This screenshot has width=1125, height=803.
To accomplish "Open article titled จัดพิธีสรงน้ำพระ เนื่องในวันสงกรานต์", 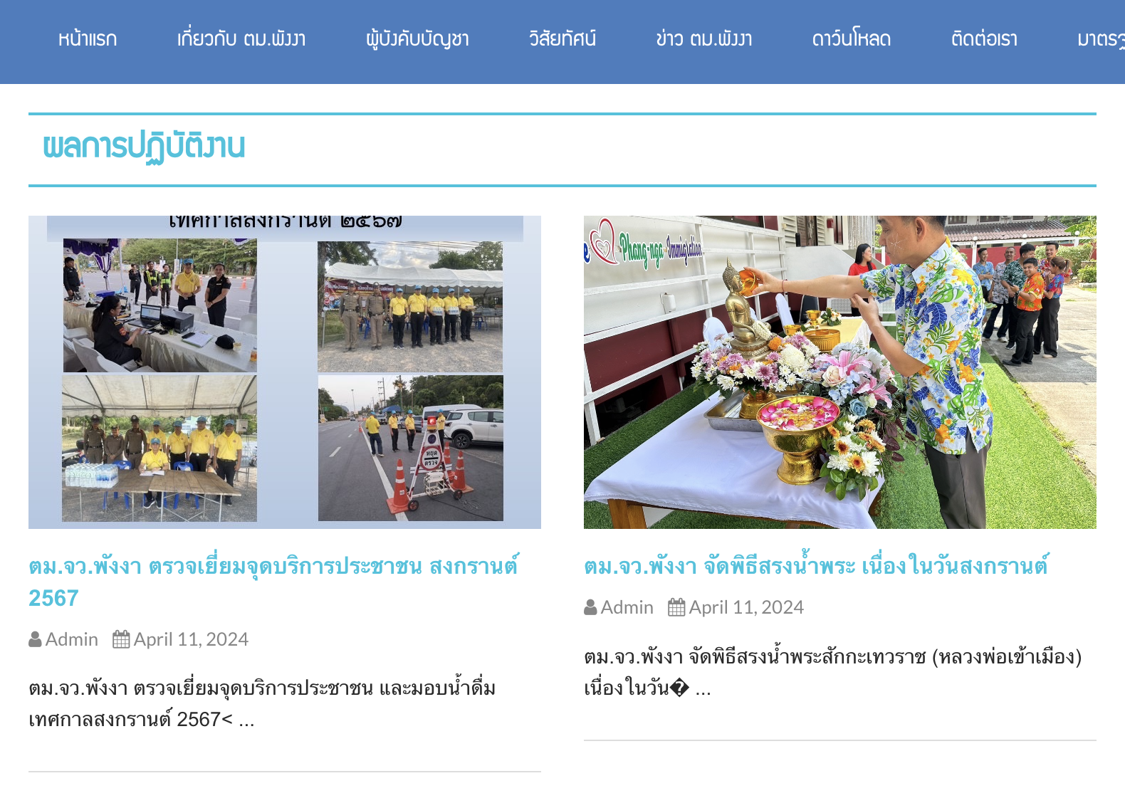I will point(816,566).
